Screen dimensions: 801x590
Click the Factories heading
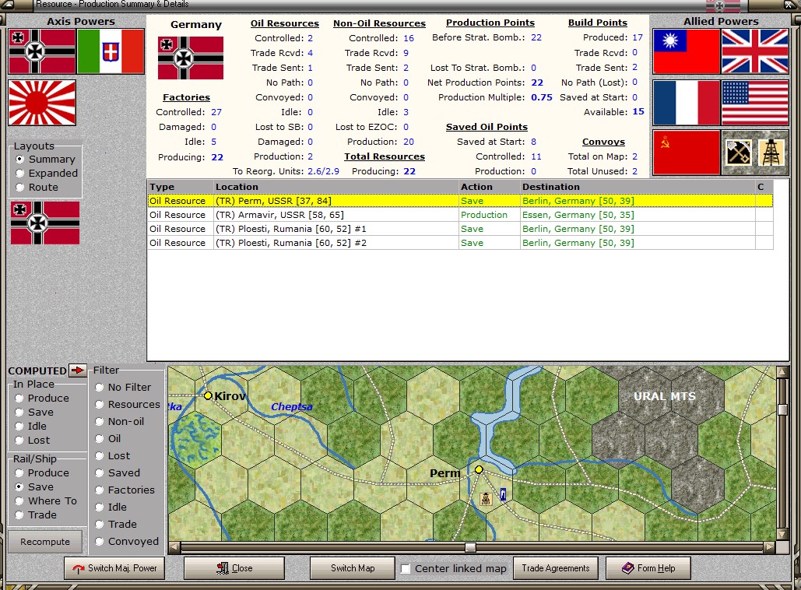(x=187, y=97)
